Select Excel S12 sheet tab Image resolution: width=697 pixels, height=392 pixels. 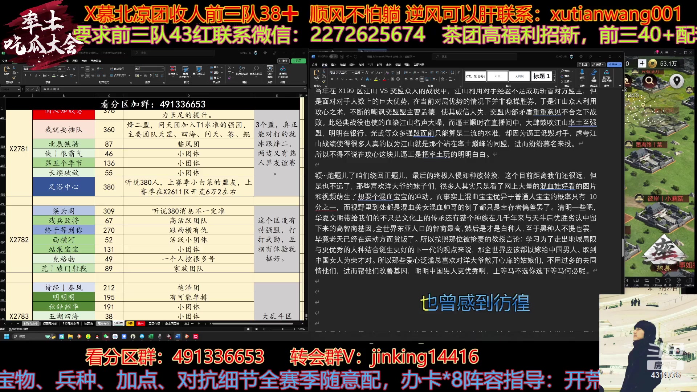point(71,323)
